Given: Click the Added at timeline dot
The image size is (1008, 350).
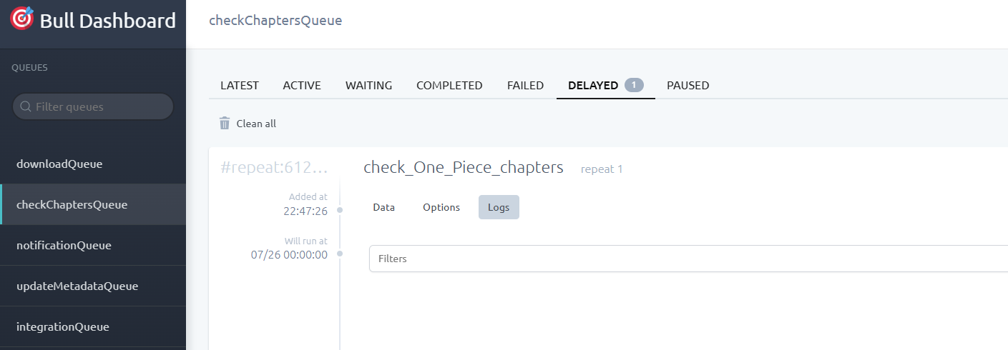Looking at the screenshot, I should click(x=340, y=210).
